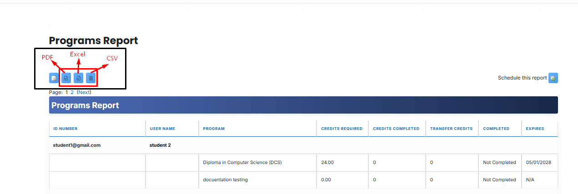This screenshot has width=578, height=194.
Task: Click the 0.00 credits required value
Action: 327,179
